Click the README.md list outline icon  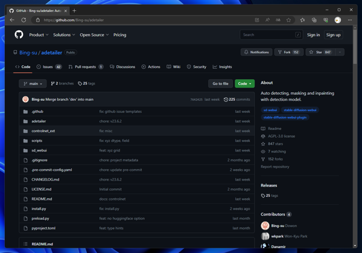[25, 244]
